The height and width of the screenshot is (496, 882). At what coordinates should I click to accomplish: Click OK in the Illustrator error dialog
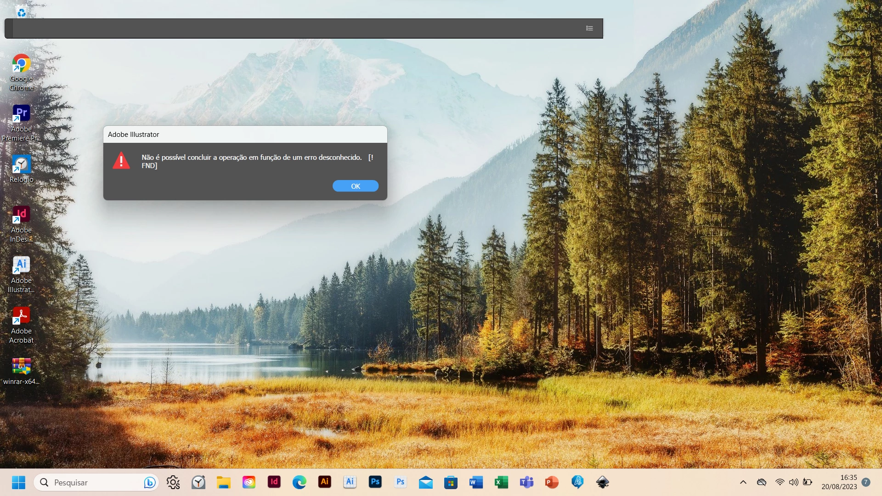[x=355, y=186]
